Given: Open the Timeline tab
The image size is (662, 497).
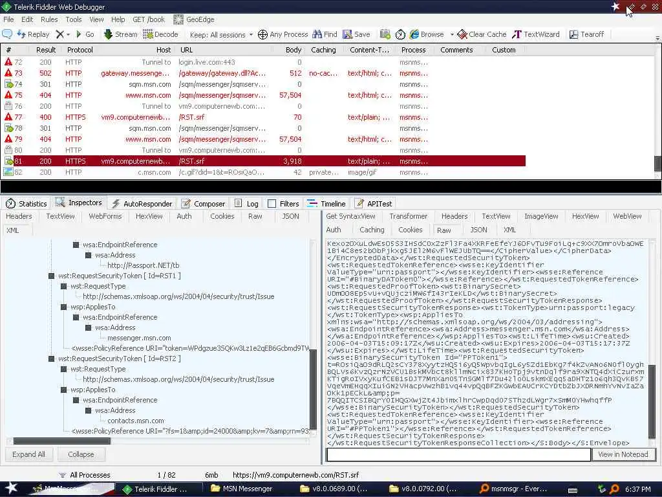Looking at the screenshot, I should (326, 204).
